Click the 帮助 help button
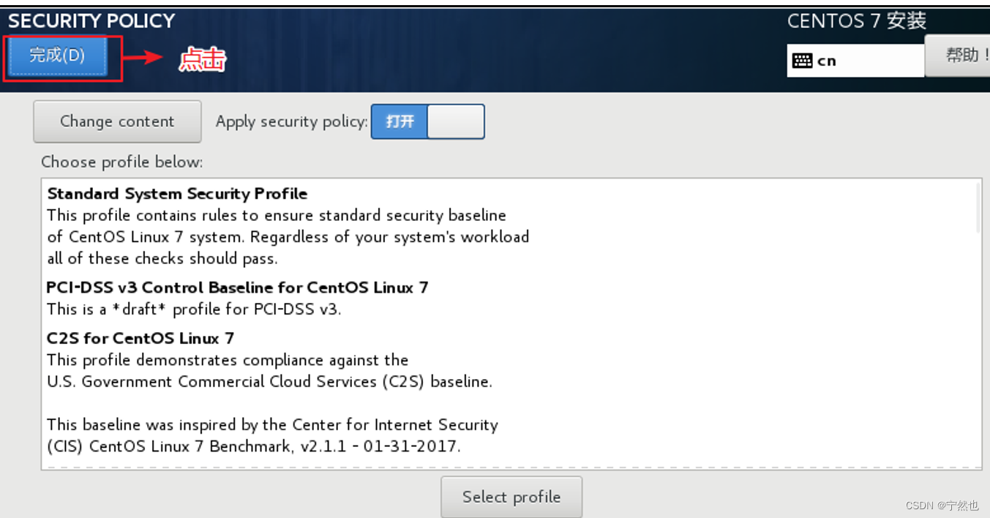 pos(959,56)
